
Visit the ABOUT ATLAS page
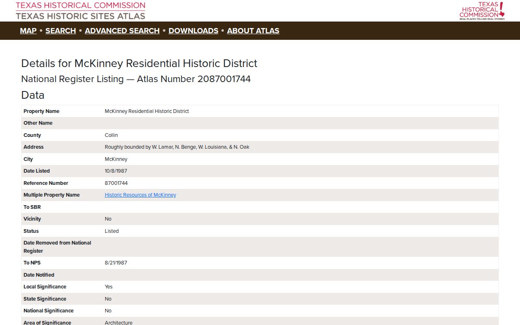point(253,31)
